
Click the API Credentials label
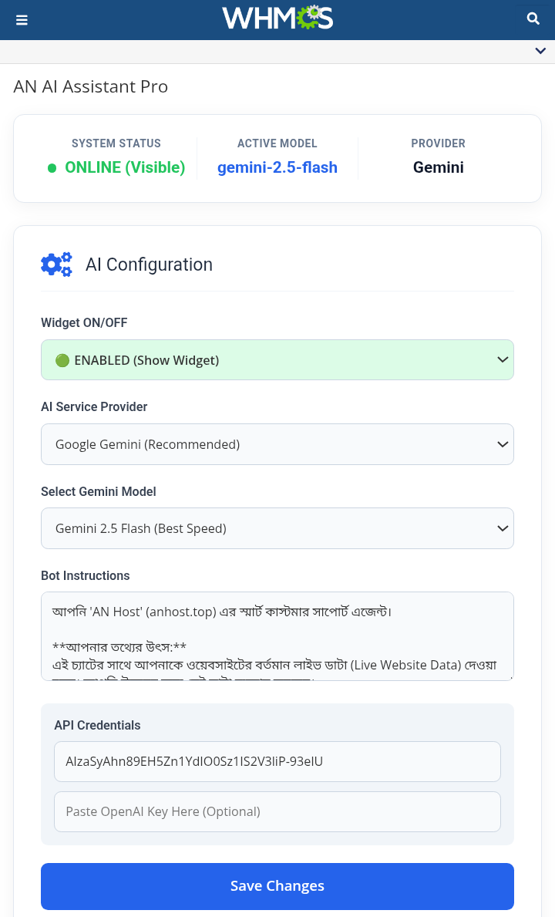pyautogui.click(x=97, y=726)
